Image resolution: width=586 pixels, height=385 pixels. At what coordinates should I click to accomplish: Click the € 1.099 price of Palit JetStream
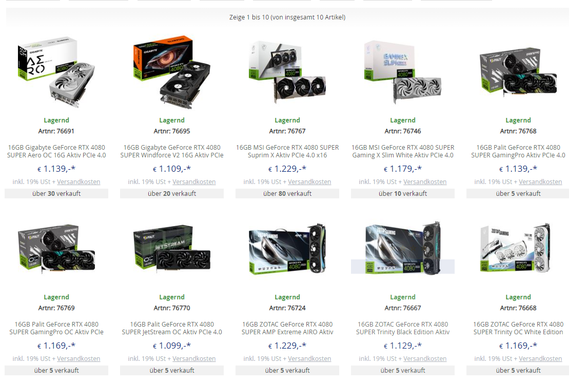[172, 346]
